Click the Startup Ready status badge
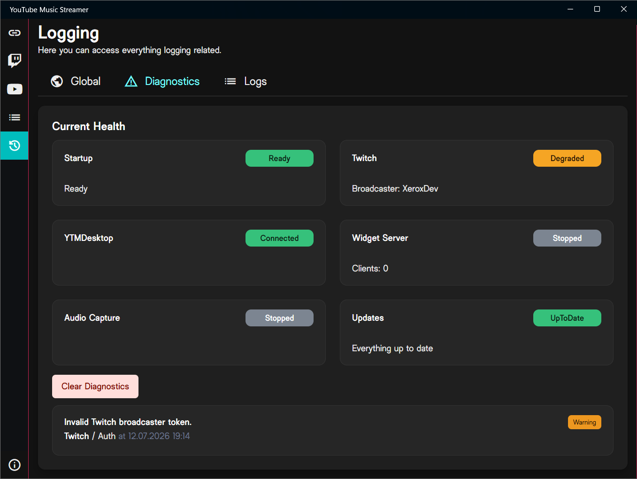637x479 pixels. pos(279,158)
